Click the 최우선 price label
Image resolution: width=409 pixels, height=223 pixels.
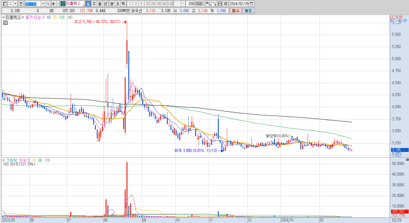click(137, 11)
